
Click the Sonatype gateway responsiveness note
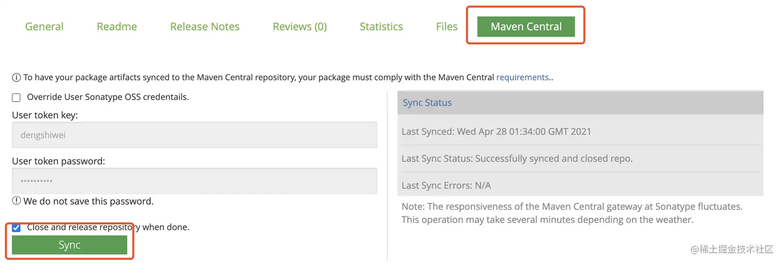tap(572, 213)
